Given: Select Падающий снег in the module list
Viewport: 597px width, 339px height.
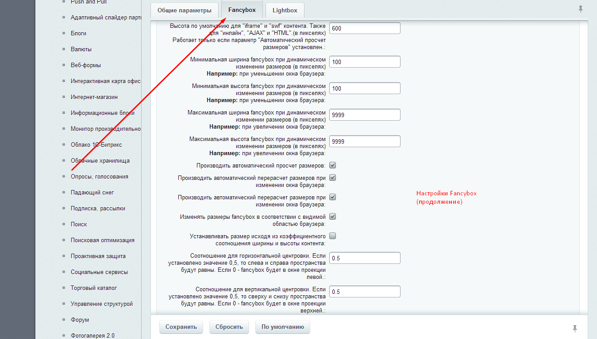Looking at the screenshot, I should click(92, 192).
